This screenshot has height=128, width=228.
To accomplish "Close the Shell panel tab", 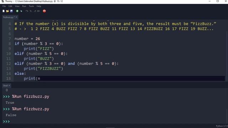I will point(9,86).
